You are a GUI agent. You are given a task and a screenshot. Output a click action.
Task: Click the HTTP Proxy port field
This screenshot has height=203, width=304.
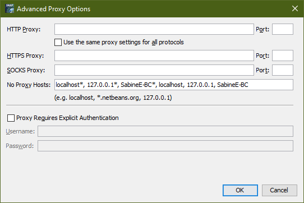283,29
